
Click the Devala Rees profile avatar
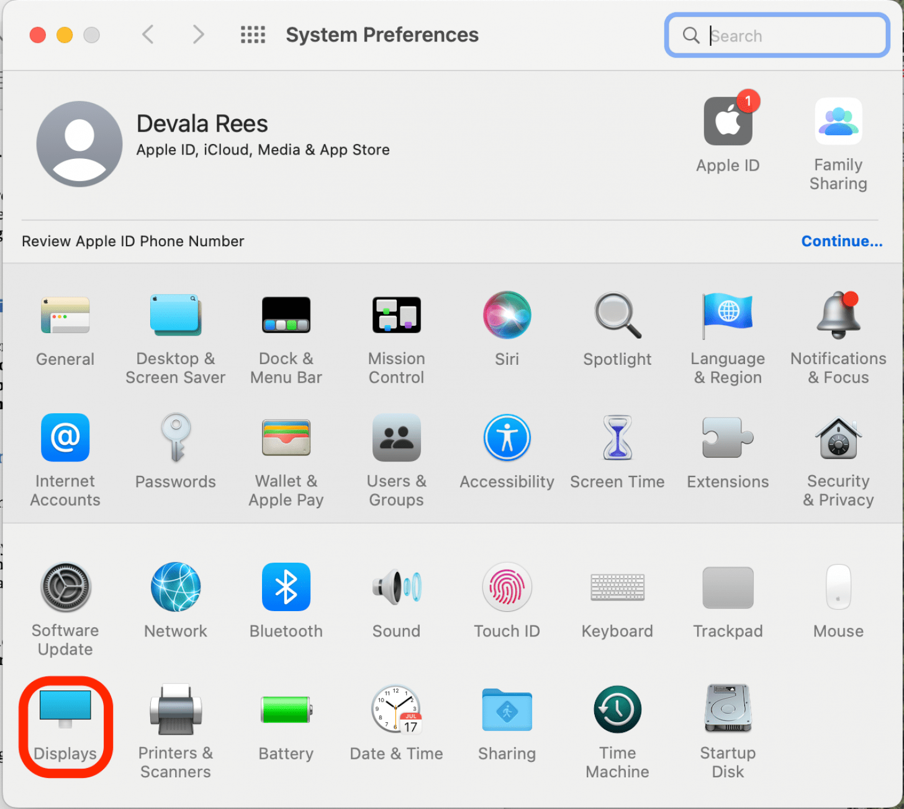pyautogui.click(x=79, y=143)
